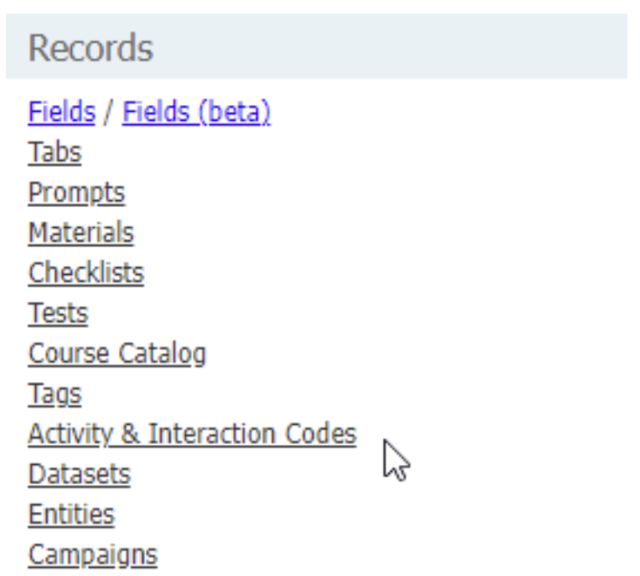640x576 pixels.
Task: Click the Records section header
Action: point(90,48)
